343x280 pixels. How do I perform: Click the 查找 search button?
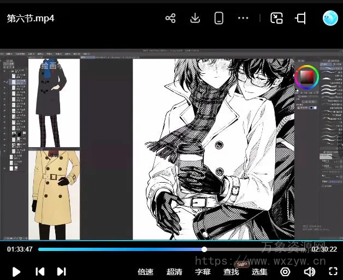[231, 272]
